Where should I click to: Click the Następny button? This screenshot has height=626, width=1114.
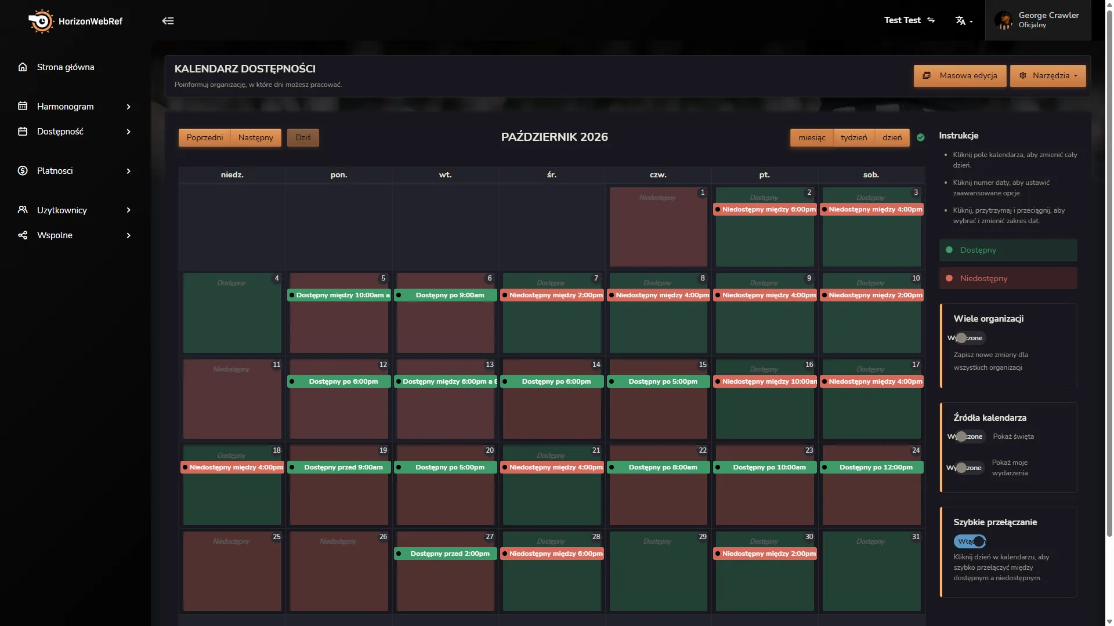(256, 138)
